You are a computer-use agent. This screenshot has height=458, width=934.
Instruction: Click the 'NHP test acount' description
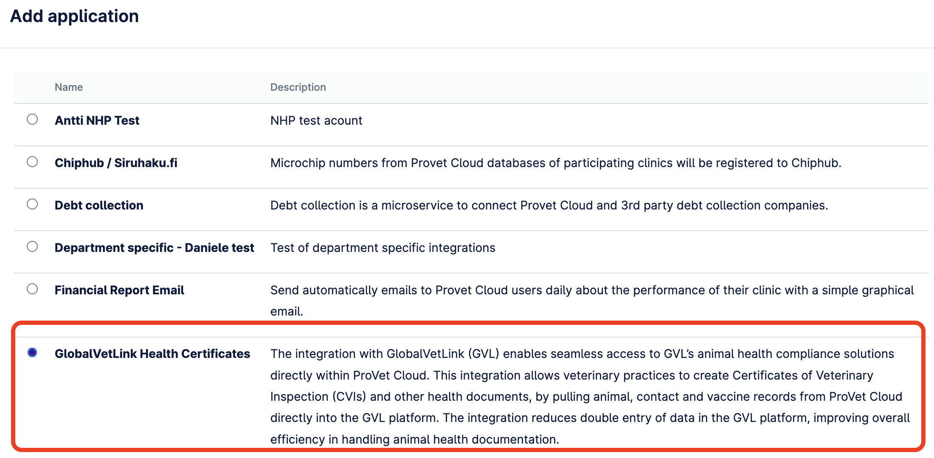316,120
